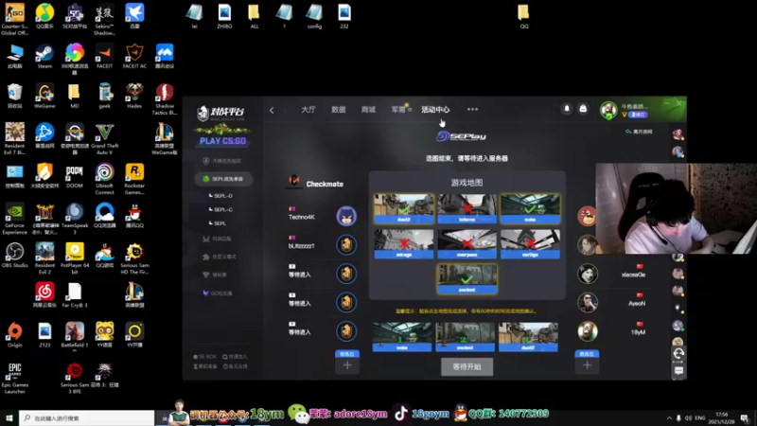Open the DOOM desktop shortcut
Viewport: 757px width, 426px height.
pos(75,176)
